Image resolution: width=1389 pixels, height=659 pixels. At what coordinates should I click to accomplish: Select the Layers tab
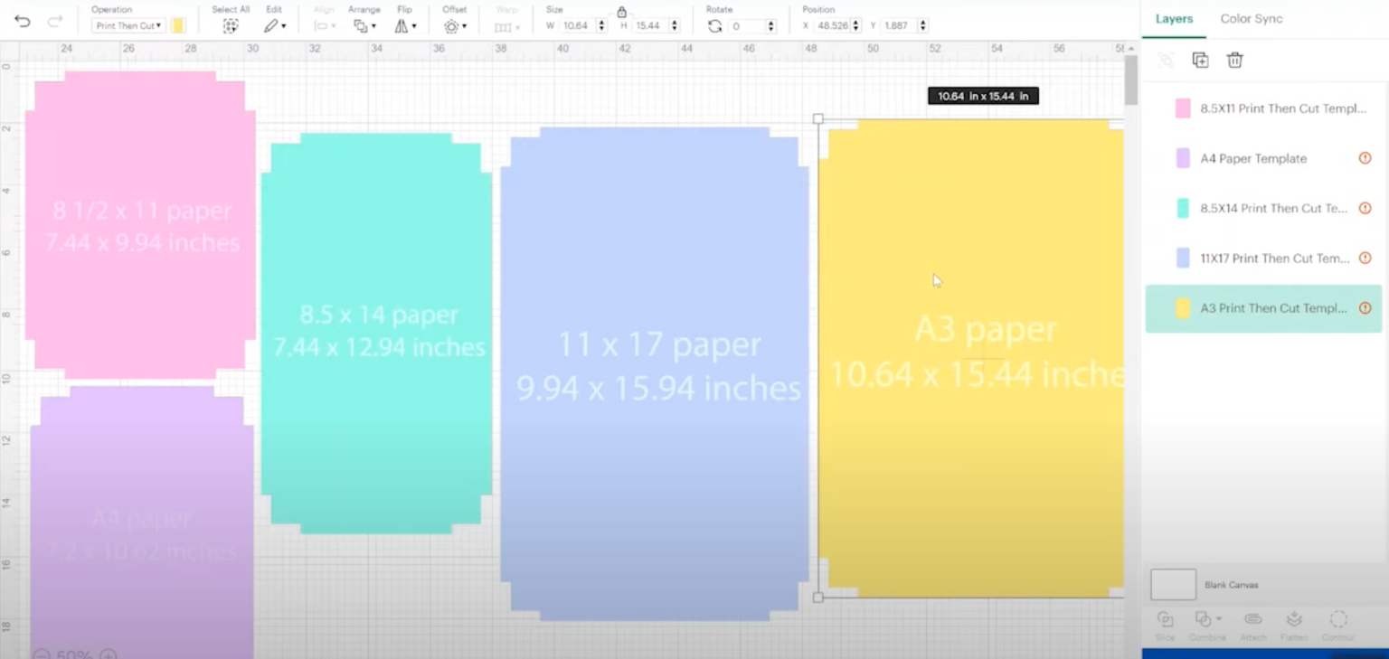1173,18
